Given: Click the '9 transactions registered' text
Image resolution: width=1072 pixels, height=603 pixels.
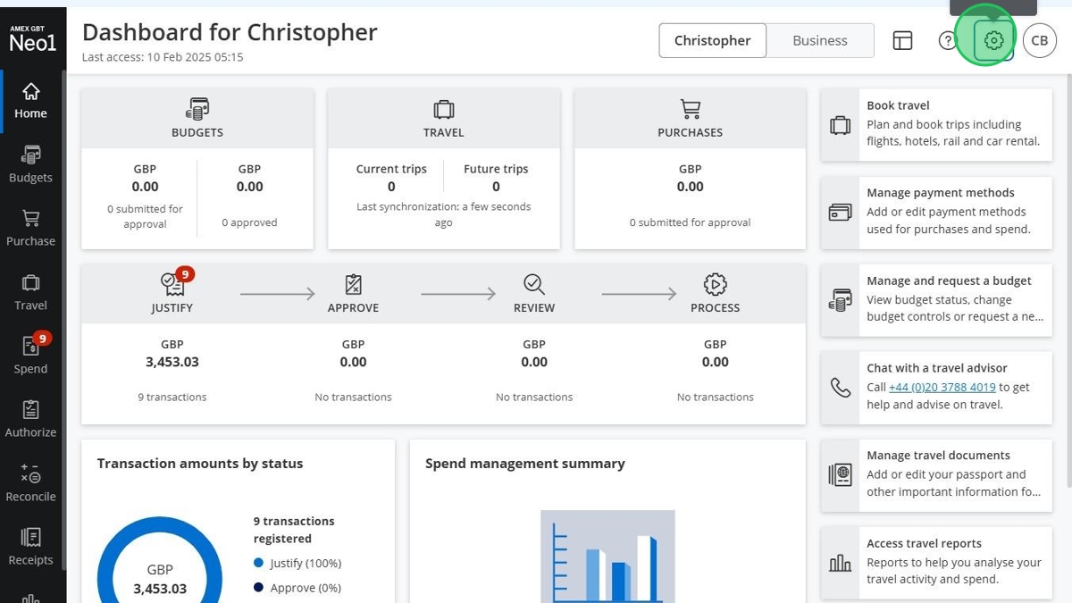Looking at the screenshot, I should pos(294,530).
